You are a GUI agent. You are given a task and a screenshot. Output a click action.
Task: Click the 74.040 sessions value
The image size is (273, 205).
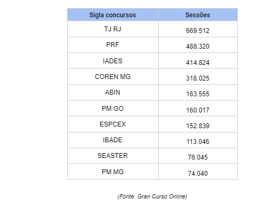coord(198,174)
